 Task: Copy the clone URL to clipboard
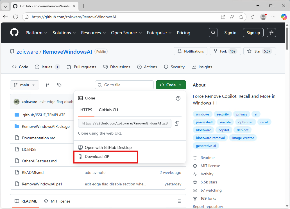(177, 123)
